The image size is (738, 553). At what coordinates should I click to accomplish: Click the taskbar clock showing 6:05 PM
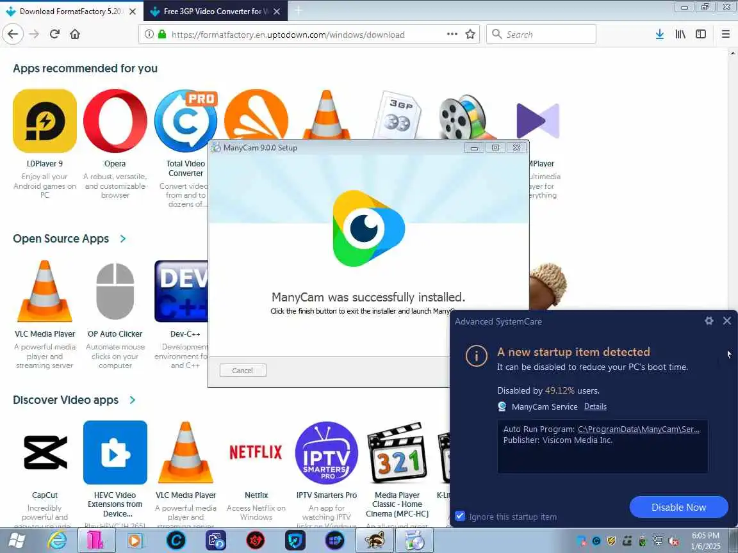click(x=705, y=536)
